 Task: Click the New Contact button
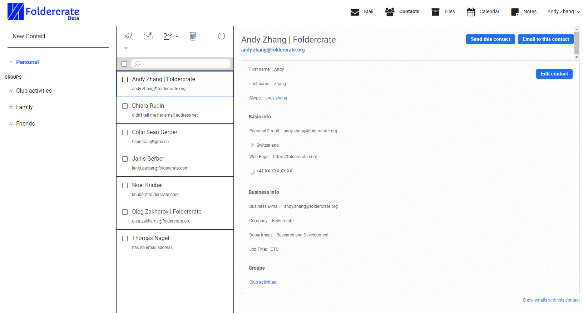pyautogui.click(x=29, y=36)
